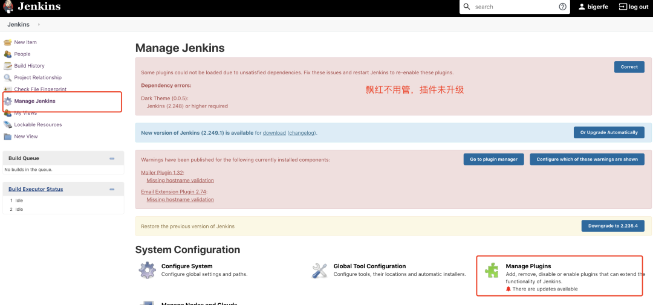Viewport: 653px width, 305px height.
Task: Open New Item in sidebar
Action: (25, 42)
